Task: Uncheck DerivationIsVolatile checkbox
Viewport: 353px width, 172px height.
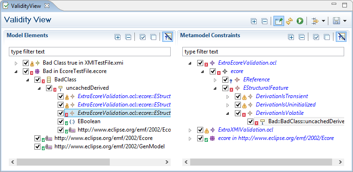Action: coord(238,113)
